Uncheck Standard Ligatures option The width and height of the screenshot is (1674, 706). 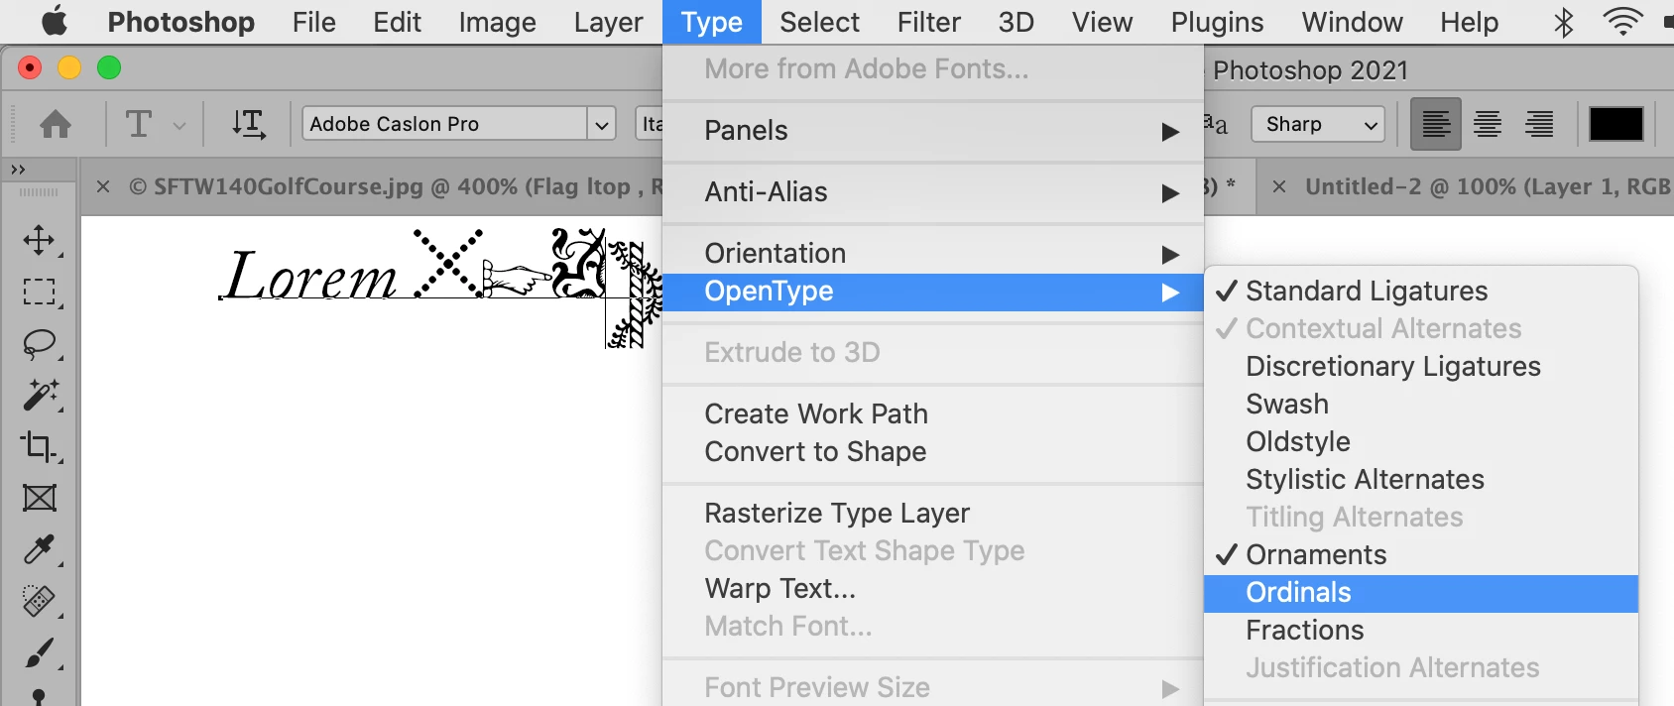1367,291
